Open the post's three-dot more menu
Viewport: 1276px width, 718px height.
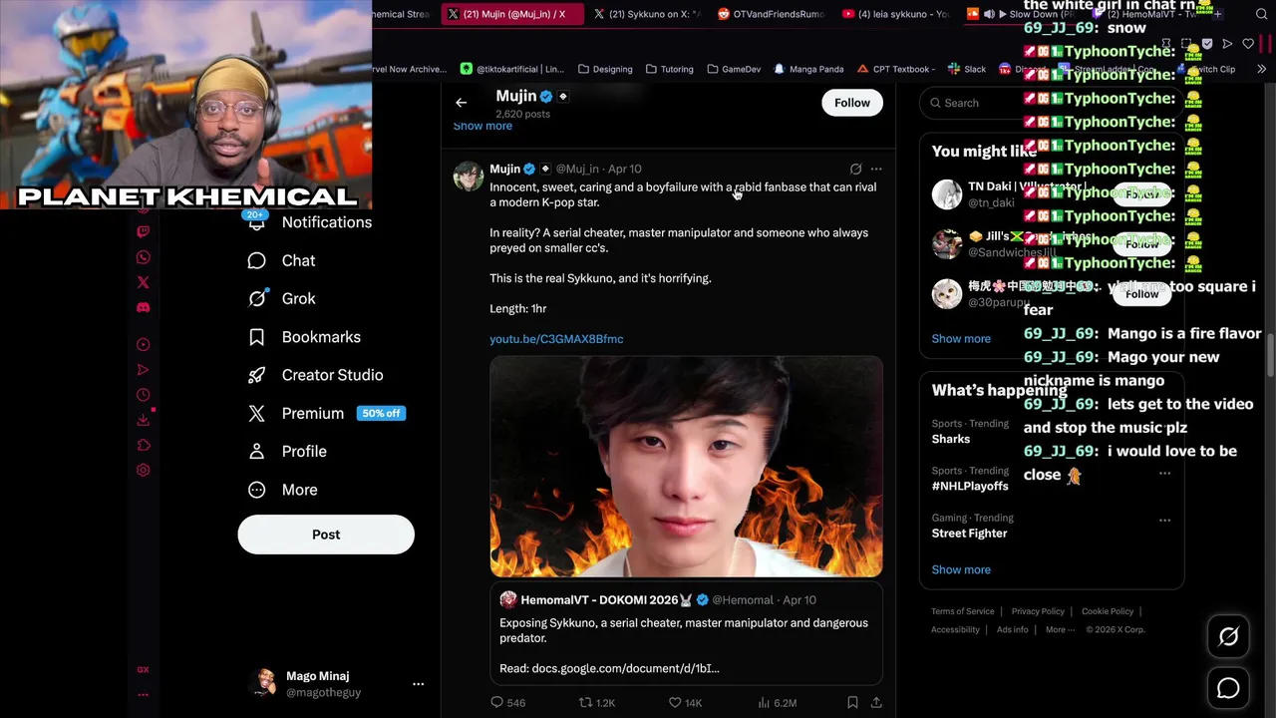[876, 170]
